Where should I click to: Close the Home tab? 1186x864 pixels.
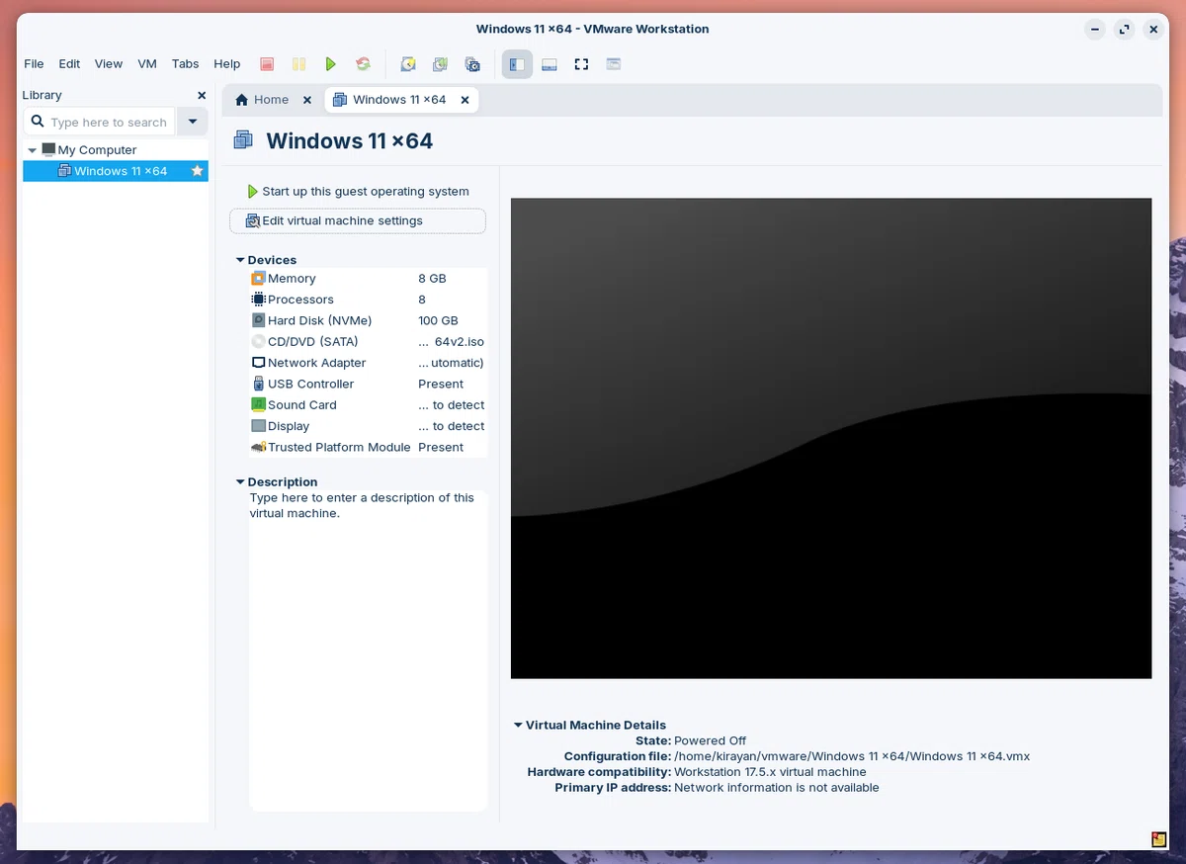307,100
